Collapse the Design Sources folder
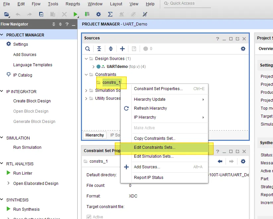The image size is (273, 219). point(86,59)
